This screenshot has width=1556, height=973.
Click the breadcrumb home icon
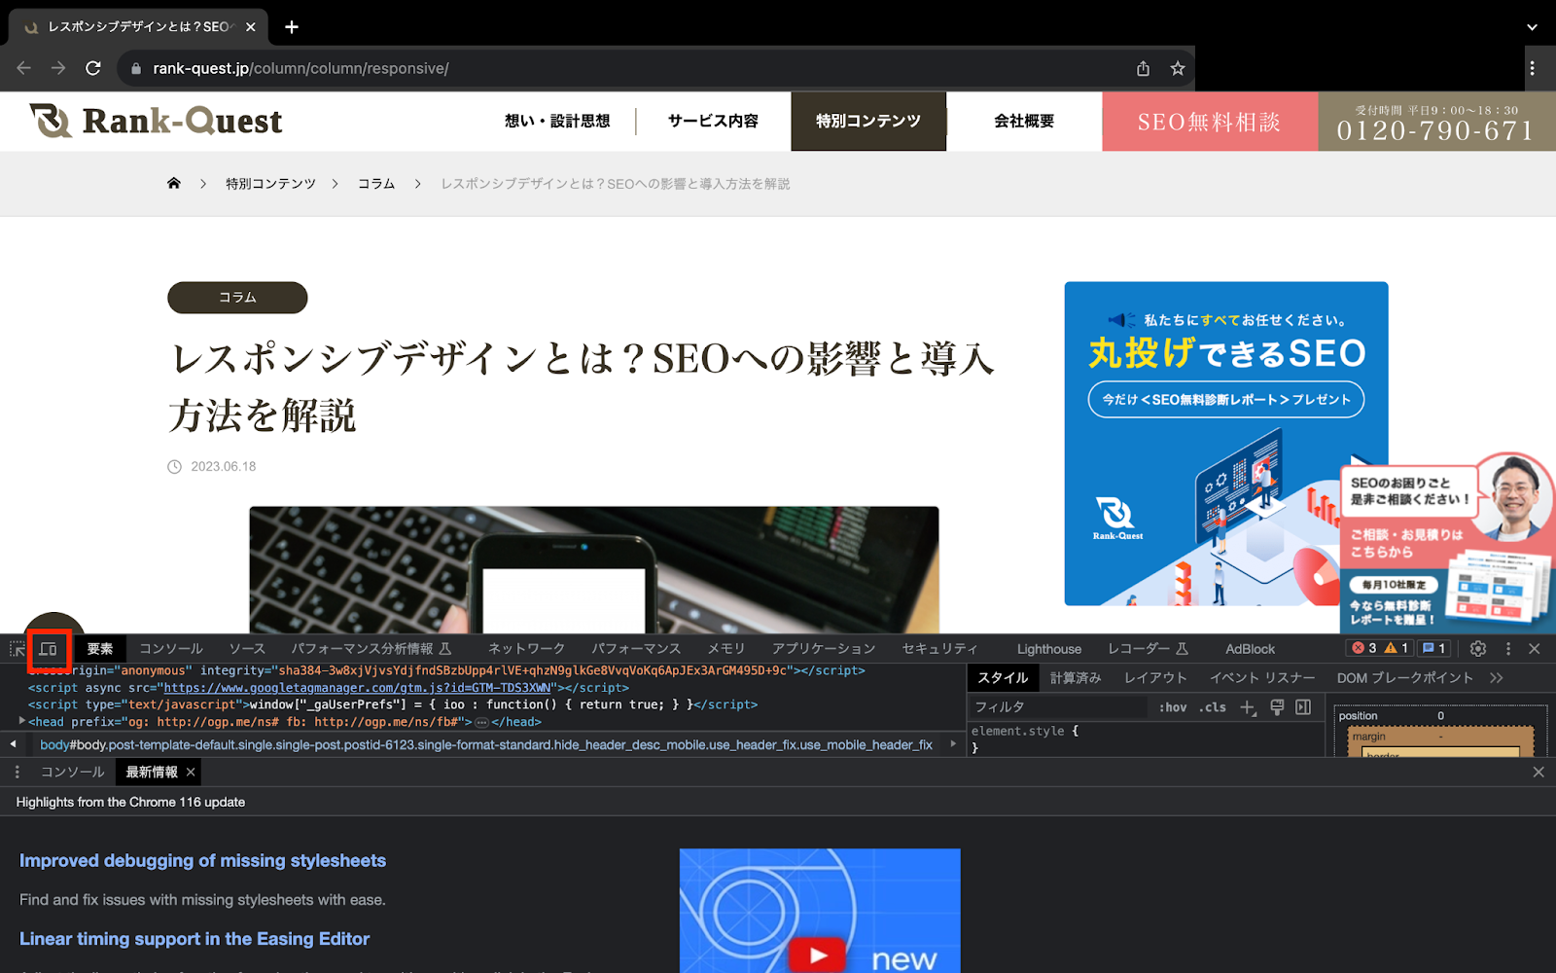(174, 183)
